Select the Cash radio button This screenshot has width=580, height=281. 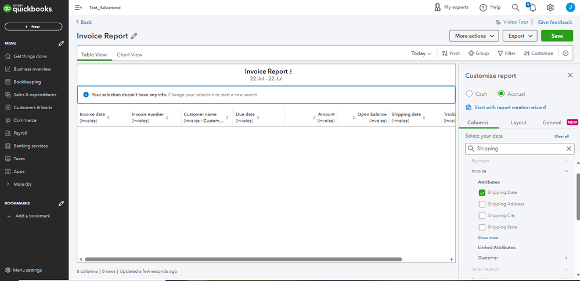tap(469, 93)
